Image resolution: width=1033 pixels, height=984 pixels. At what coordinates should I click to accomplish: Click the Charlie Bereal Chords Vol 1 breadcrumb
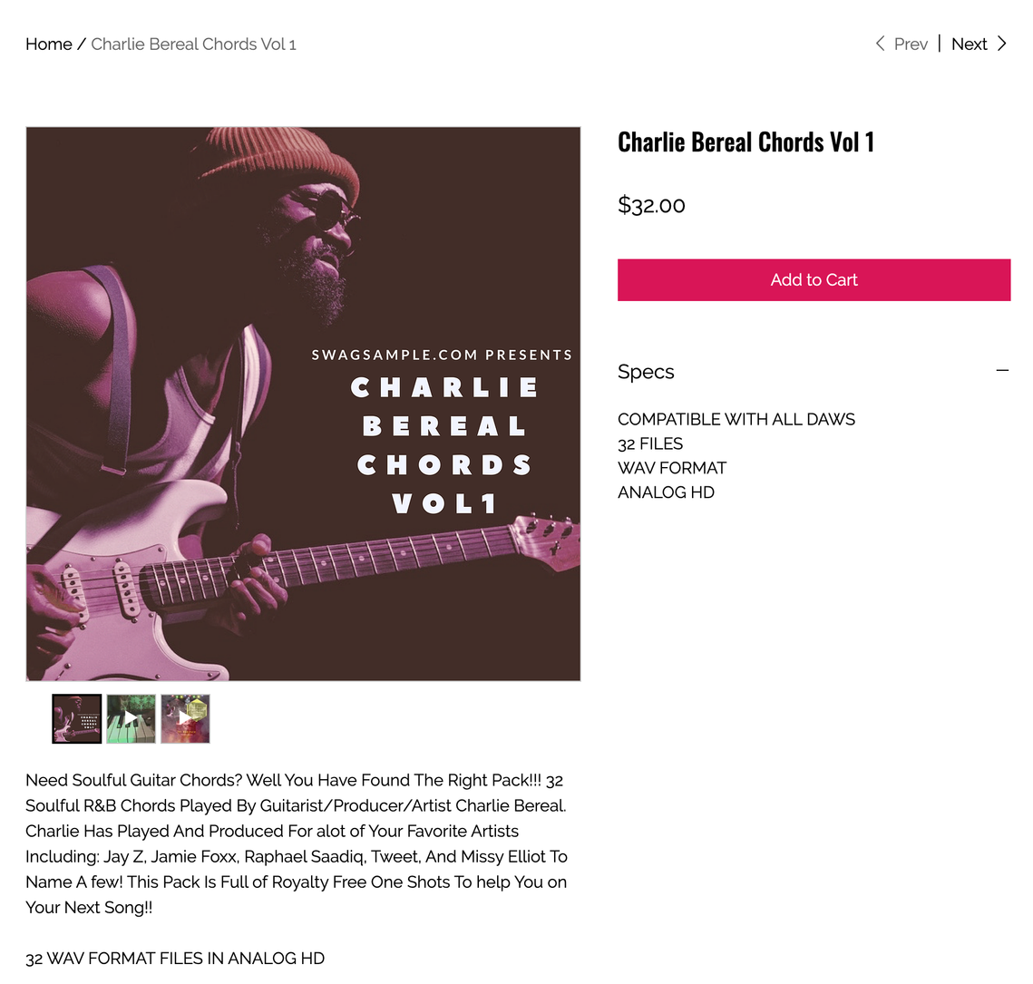pos(194,44)
